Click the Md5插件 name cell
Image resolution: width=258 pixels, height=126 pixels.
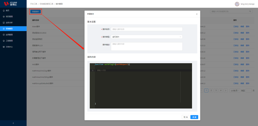(36, 65)
